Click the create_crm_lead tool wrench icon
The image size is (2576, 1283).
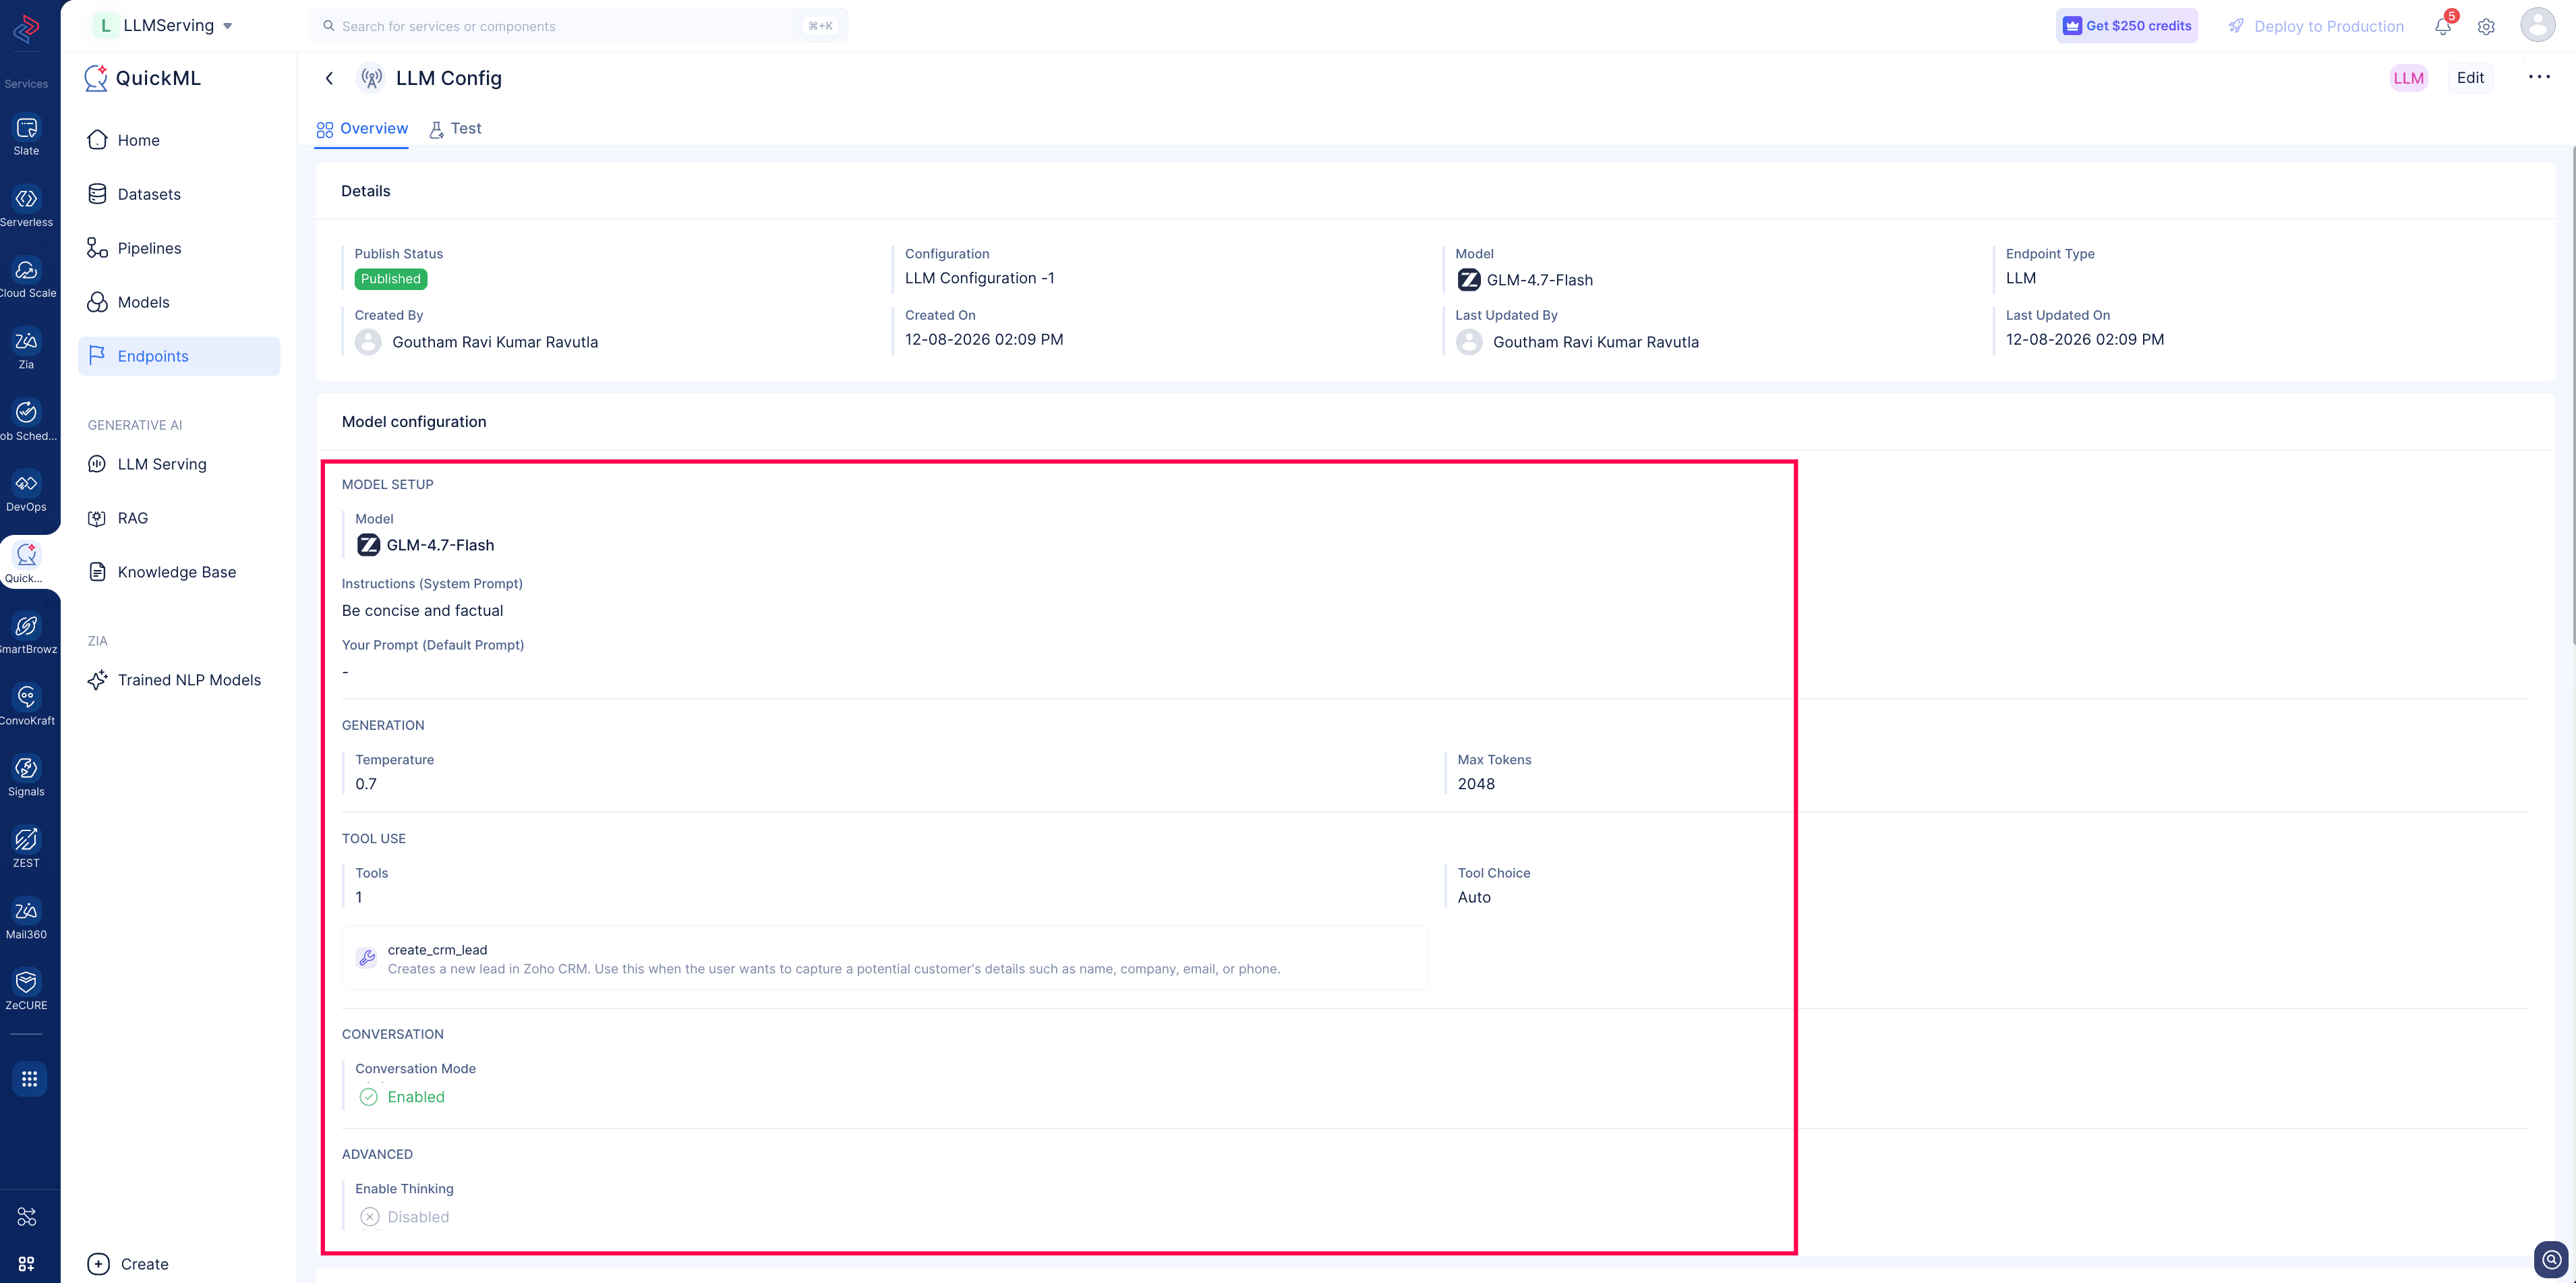(367, 958)
